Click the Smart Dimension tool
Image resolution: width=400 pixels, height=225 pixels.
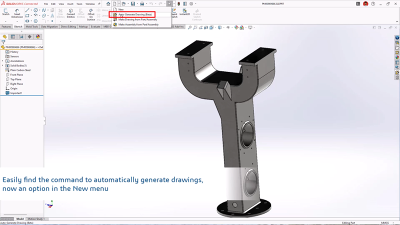(18, 13)
